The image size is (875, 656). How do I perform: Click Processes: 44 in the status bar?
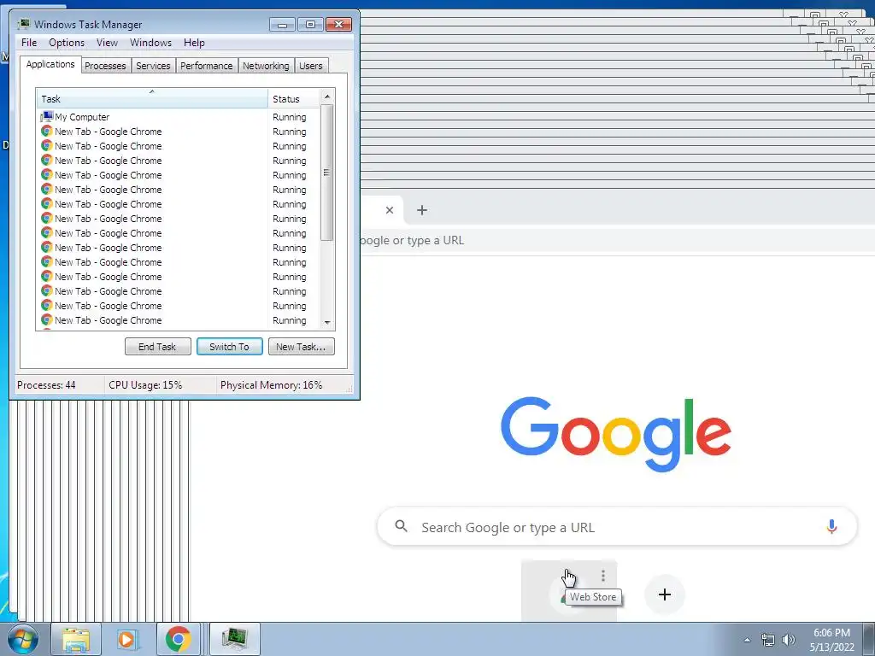point(46,385)
